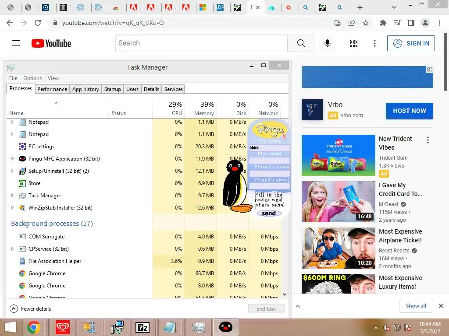Toggle the browser side panel icon
The height and width of the screenshot is (336, 449).
(411, 23)
